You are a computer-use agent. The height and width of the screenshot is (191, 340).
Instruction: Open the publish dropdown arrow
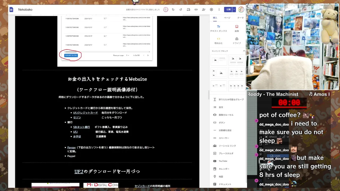click(234, 10)
